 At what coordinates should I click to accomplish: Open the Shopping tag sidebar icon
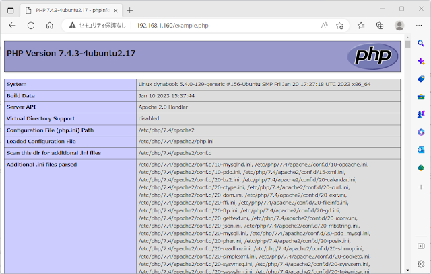click(x=421, y=79)
